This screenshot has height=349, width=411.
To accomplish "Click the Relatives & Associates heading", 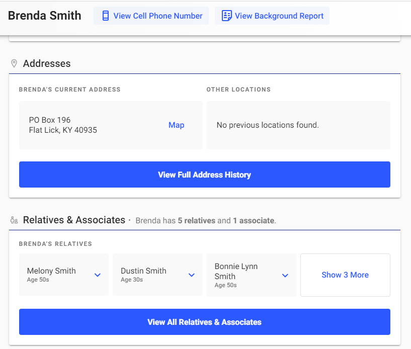I will [74, 220].
